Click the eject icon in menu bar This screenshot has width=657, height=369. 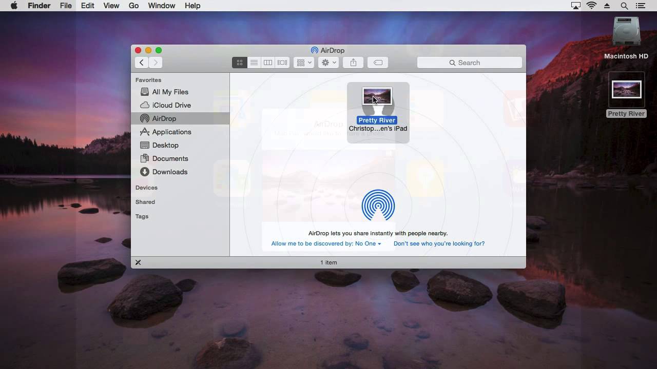click(607, 6)
